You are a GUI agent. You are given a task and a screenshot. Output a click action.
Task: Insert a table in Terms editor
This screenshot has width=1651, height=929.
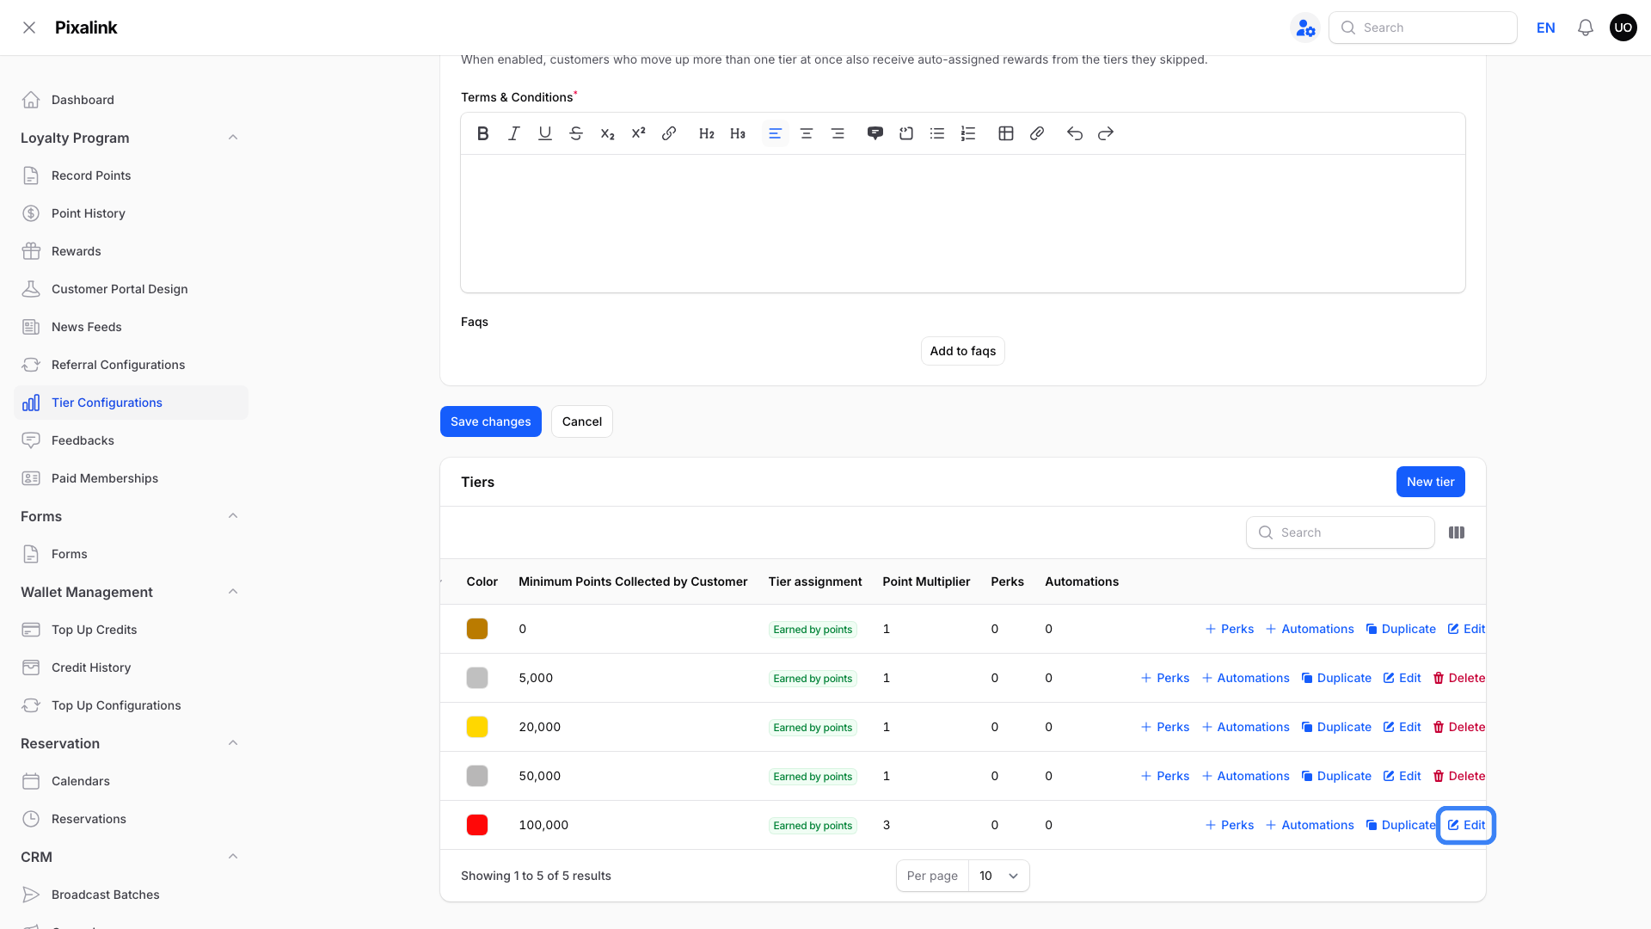tap(1005, 133)
